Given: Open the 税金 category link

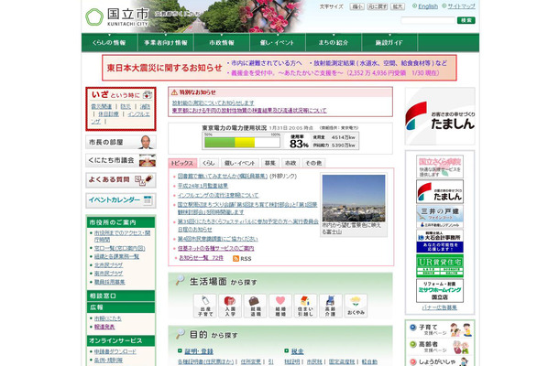Looking at the screenshot, I should coord(298,351).
